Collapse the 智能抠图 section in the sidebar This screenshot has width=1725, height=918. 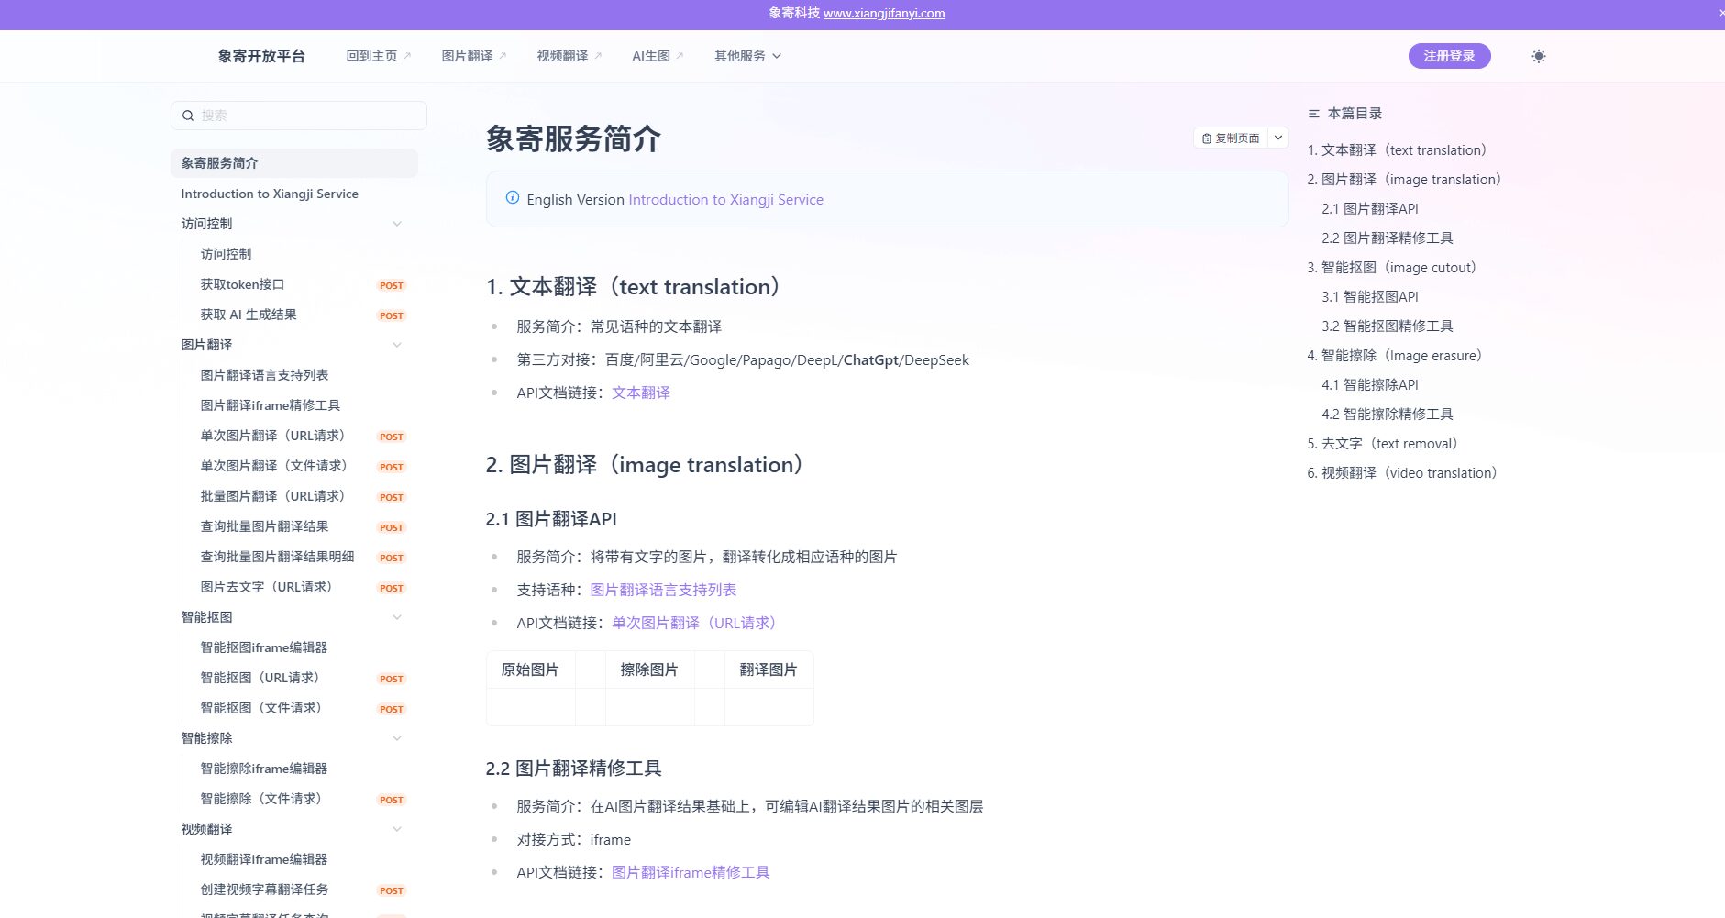point(397,617)
